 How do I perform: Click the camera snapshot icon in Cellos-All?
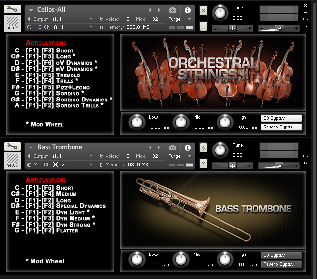[x=172, y=10]
